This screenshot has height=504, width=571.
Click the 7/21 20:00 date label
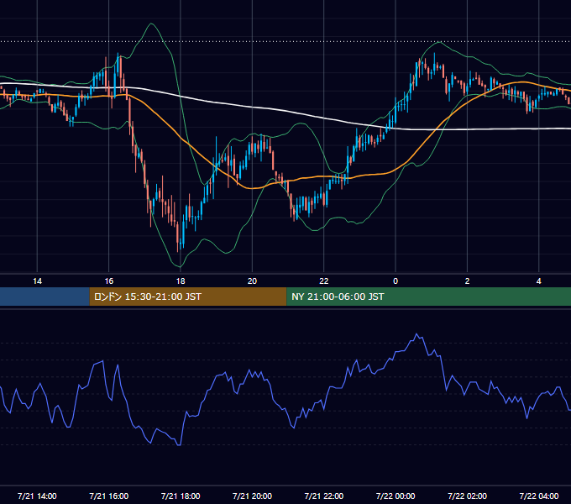click(x=252, y=496)
